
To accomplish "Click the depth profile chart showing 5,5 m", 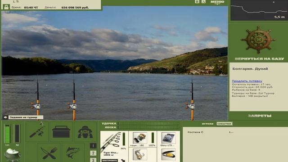I will click(x=259, y=10).
